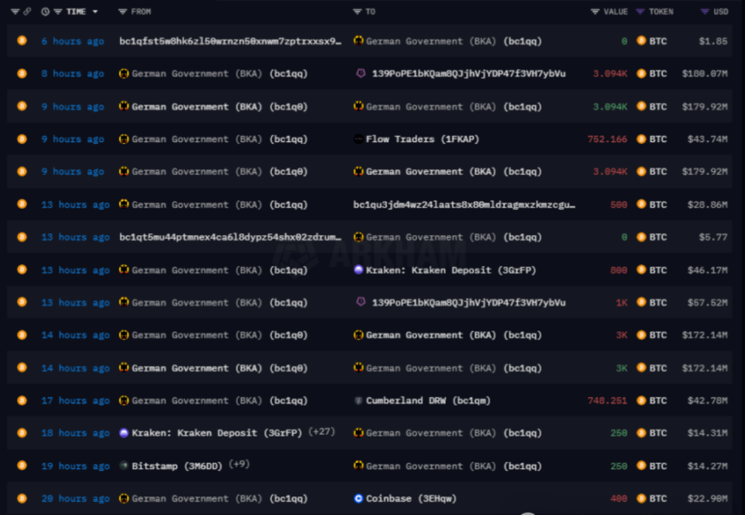Open sender address bc1qt5mu44ptmnex4ca6l8…
This screenshot has height=515, width=745.
(x=230, y=237)
